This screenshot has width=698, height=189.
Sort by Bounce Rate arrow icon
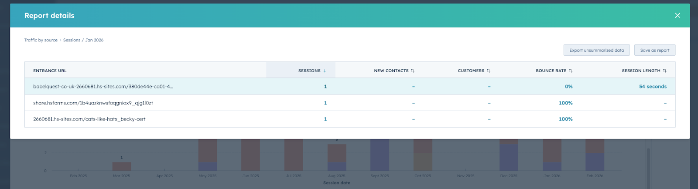[571, 71]
